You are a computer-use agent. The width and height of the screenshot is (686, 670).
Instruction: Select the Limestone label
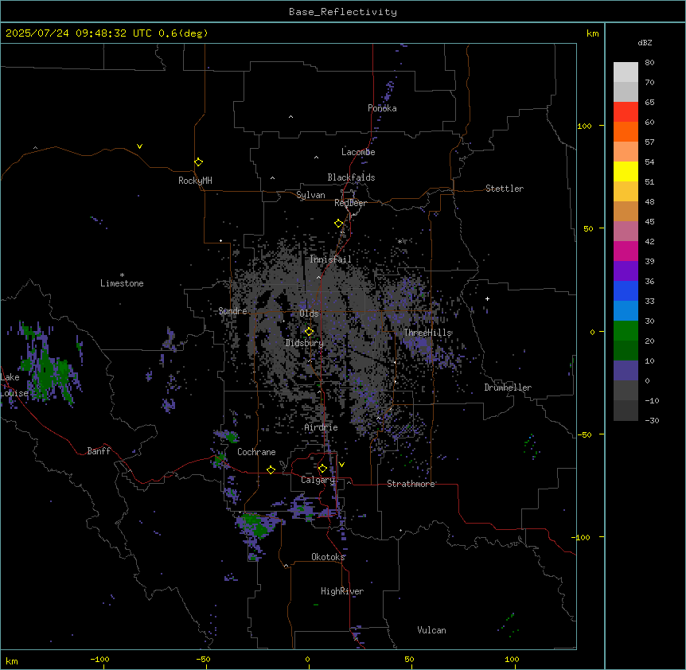(x=122, y=283)
